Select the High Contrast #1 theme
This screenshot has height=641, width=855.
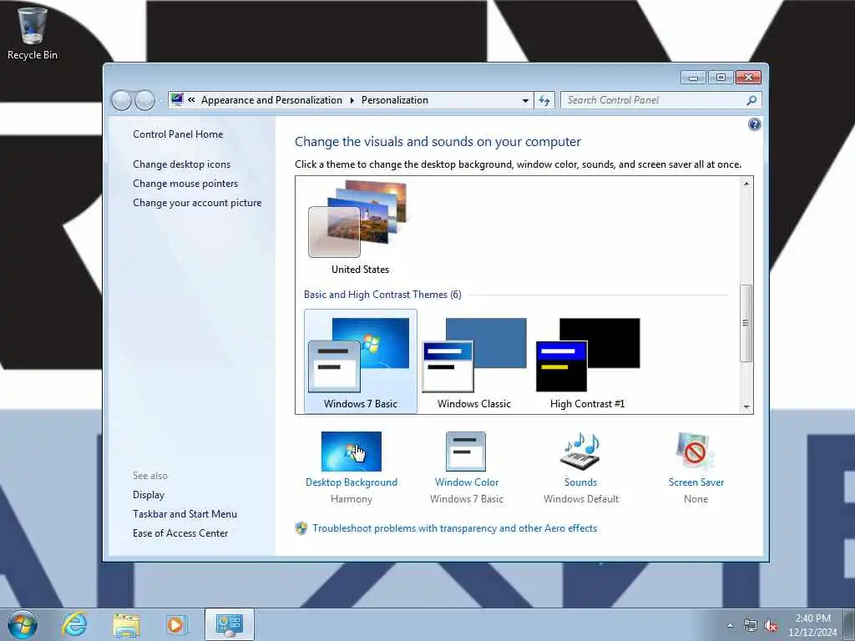click(x=587, y=361)
